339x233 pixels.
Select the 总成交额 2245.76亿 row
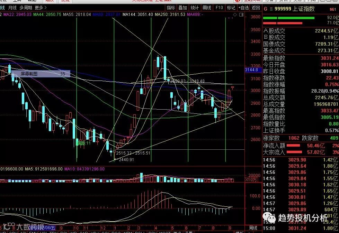(x=301, y=97)
